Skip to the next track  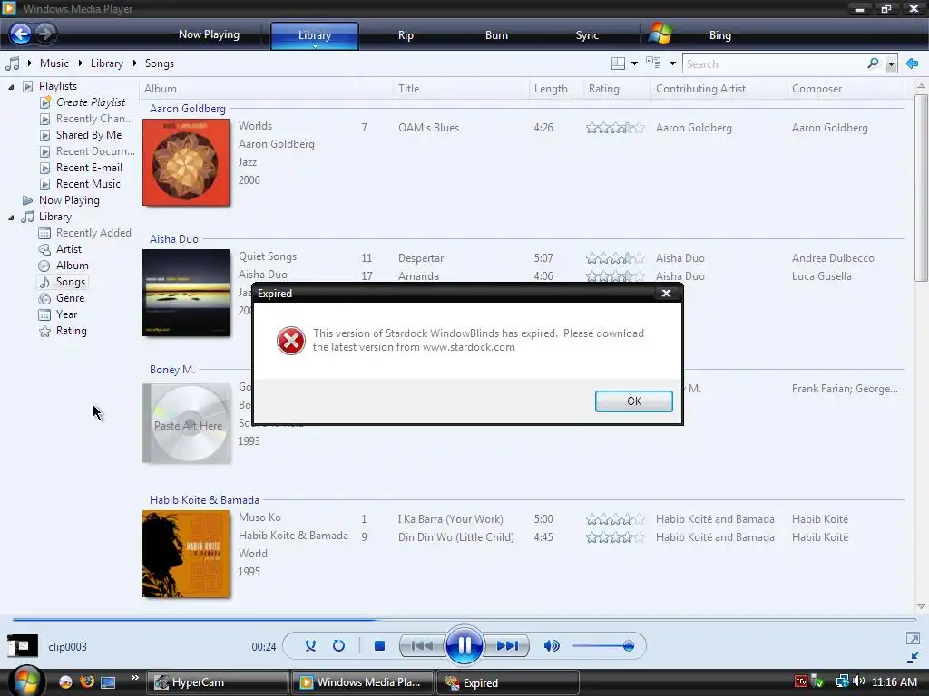(507, 645)
